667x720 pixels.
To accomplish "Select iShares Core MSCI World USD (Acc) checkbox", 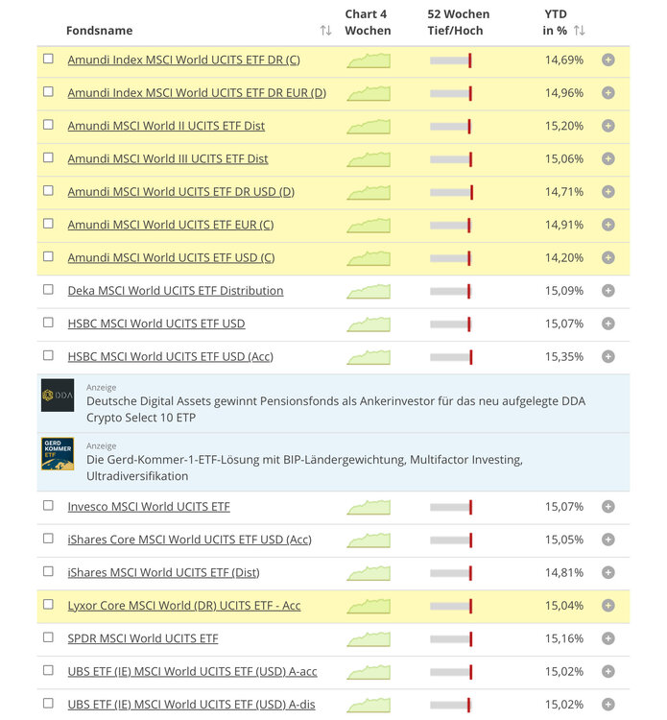I will pyautogui.click(x=48, y=539).
